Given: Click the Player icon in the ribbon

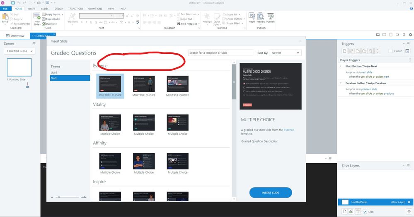Looking at the screenshot, I should 252,17.
